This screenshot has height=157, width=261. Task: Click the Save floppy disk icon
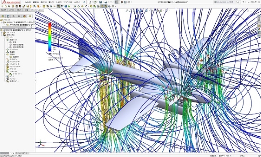pyautogui.click(x=100, y=2)
